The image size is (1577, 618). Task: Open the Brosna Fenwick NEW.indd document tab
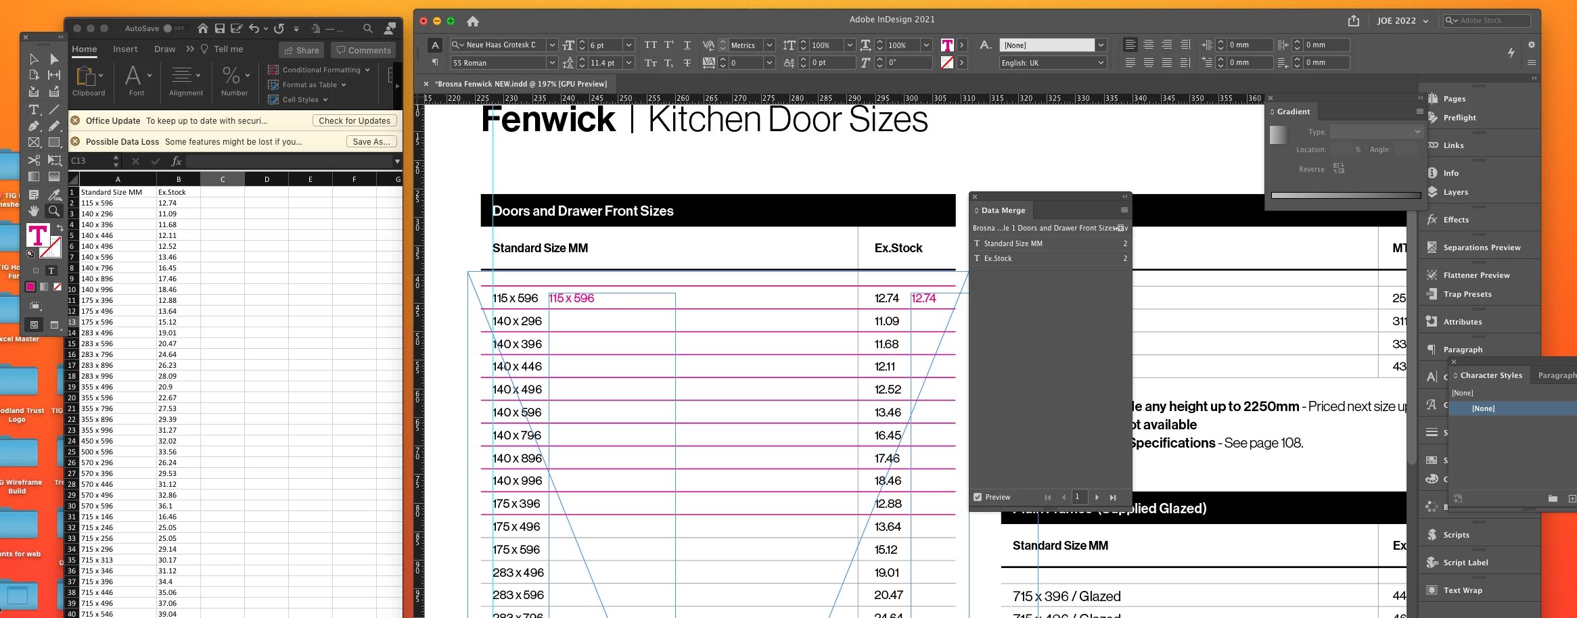coord(520,84)
